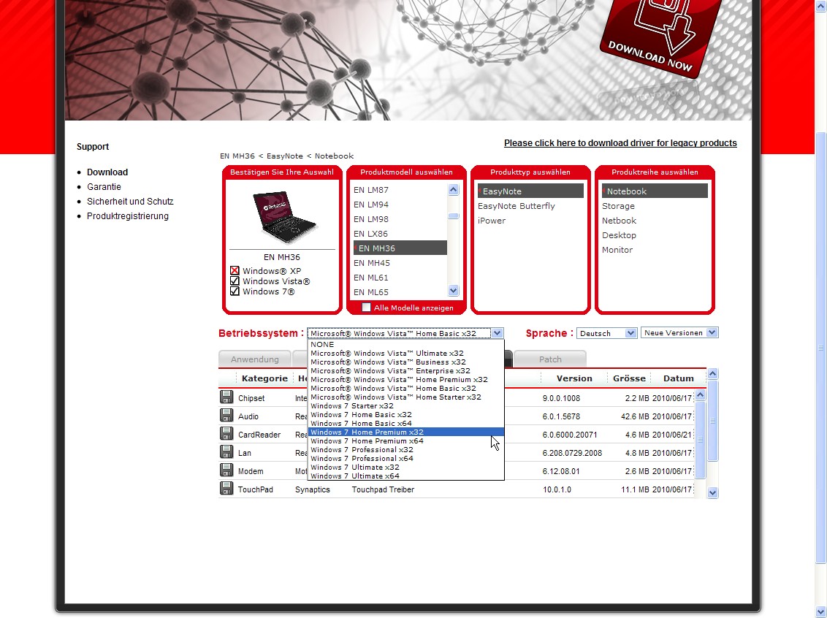Sort drivers by Kategorie column header
This screenshot has width=827, height=618.
pos(264,378)
